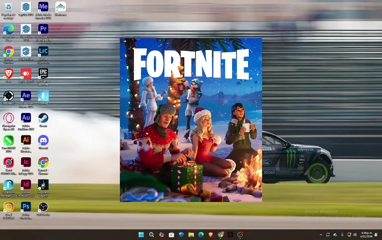Select Adobe Lightroom Classic desktop icon
This screenshot has height=240, width=382.
(43, 55)
